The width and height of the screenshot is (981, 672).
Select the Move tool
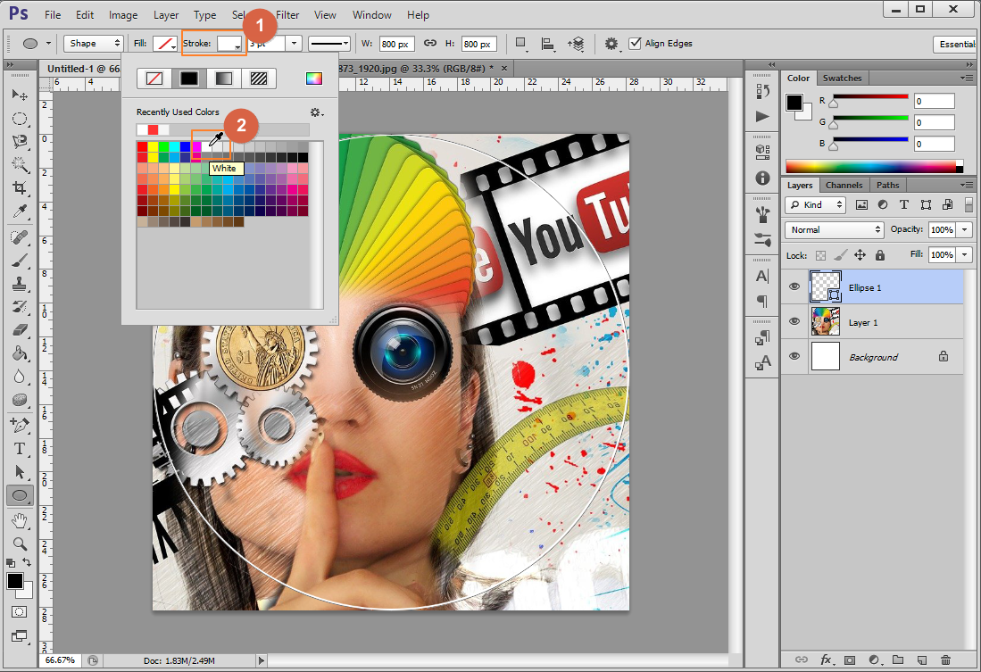coord(20,95)
